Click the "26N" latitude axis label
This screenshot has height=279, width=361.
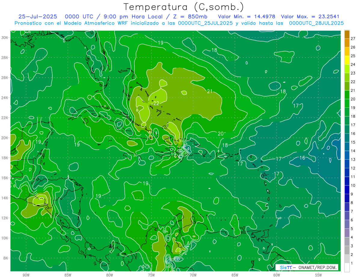click(5, 78)
